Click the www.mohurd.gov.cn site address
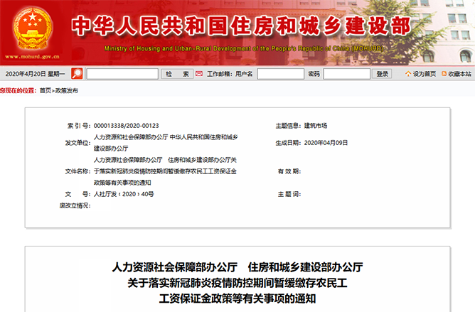 [x=33, y=57]
